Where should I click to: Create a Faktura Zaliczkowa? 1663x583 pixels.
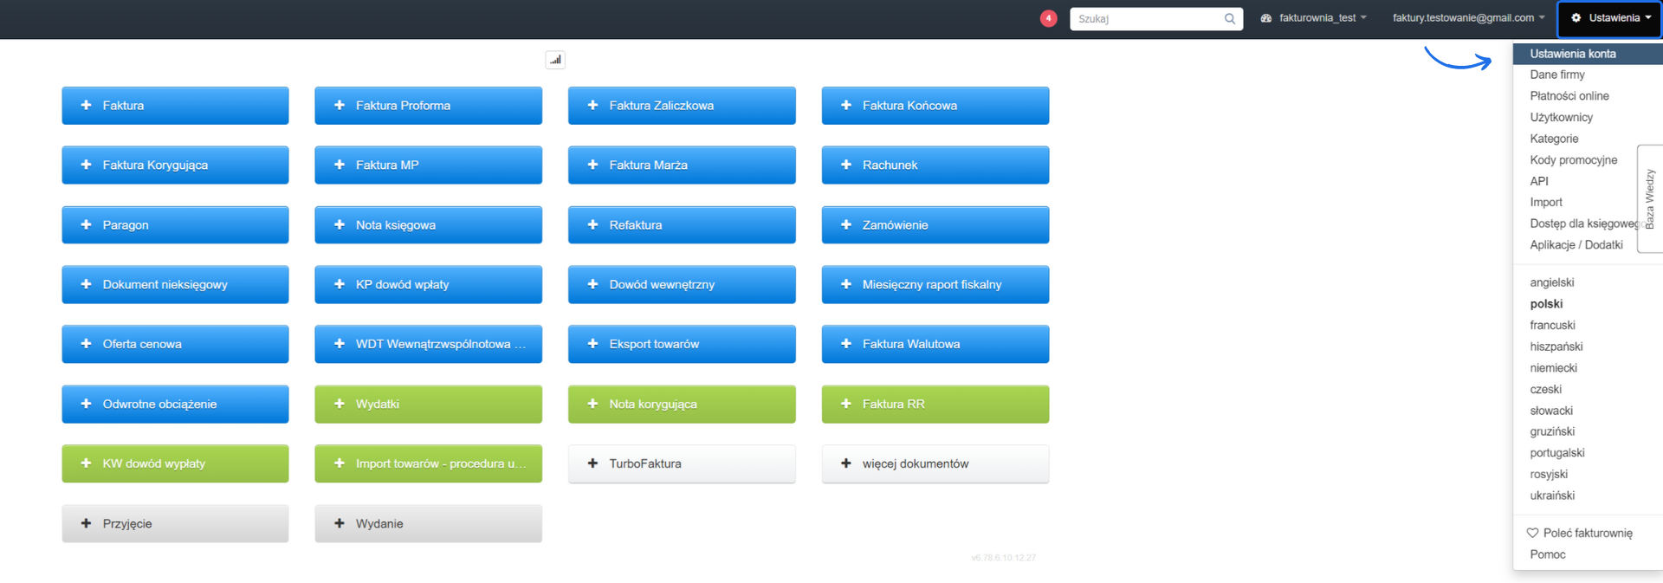[x=682, y=106]
